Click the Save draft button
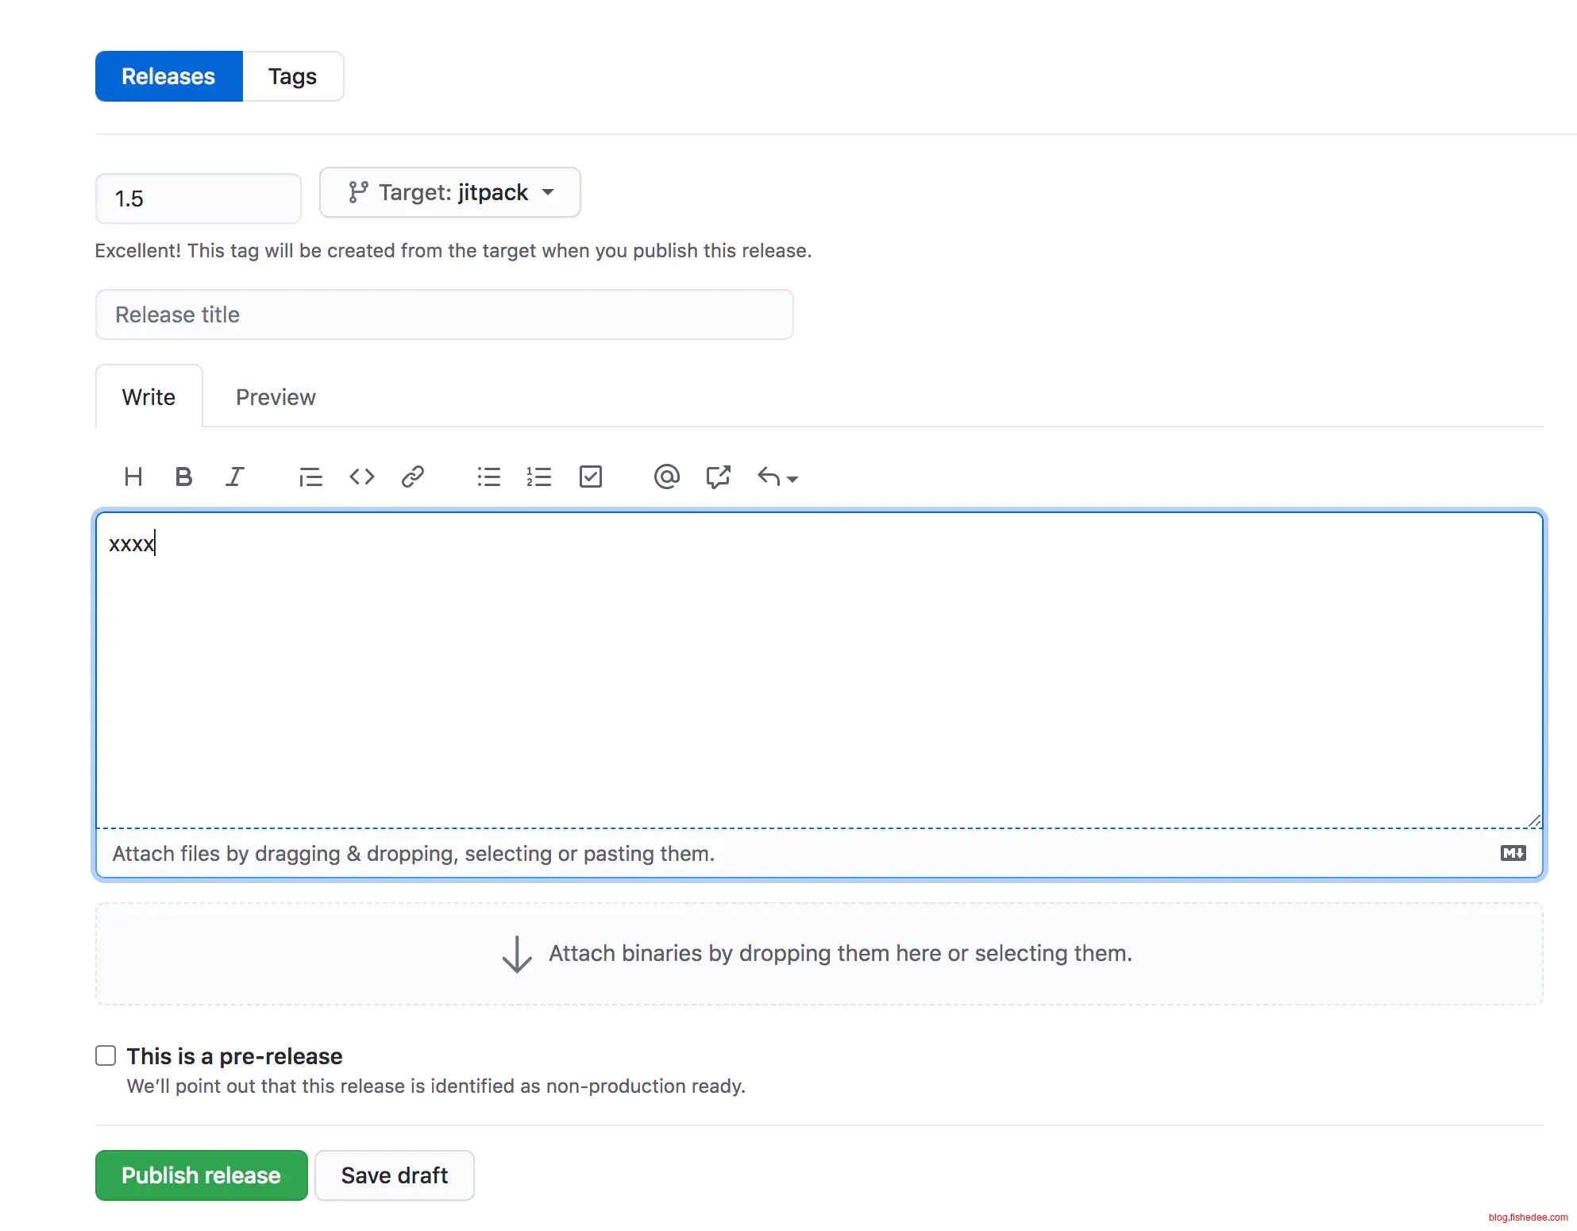The image size is (1577, 1231). pyautogui.click(x=394, y=1175)
